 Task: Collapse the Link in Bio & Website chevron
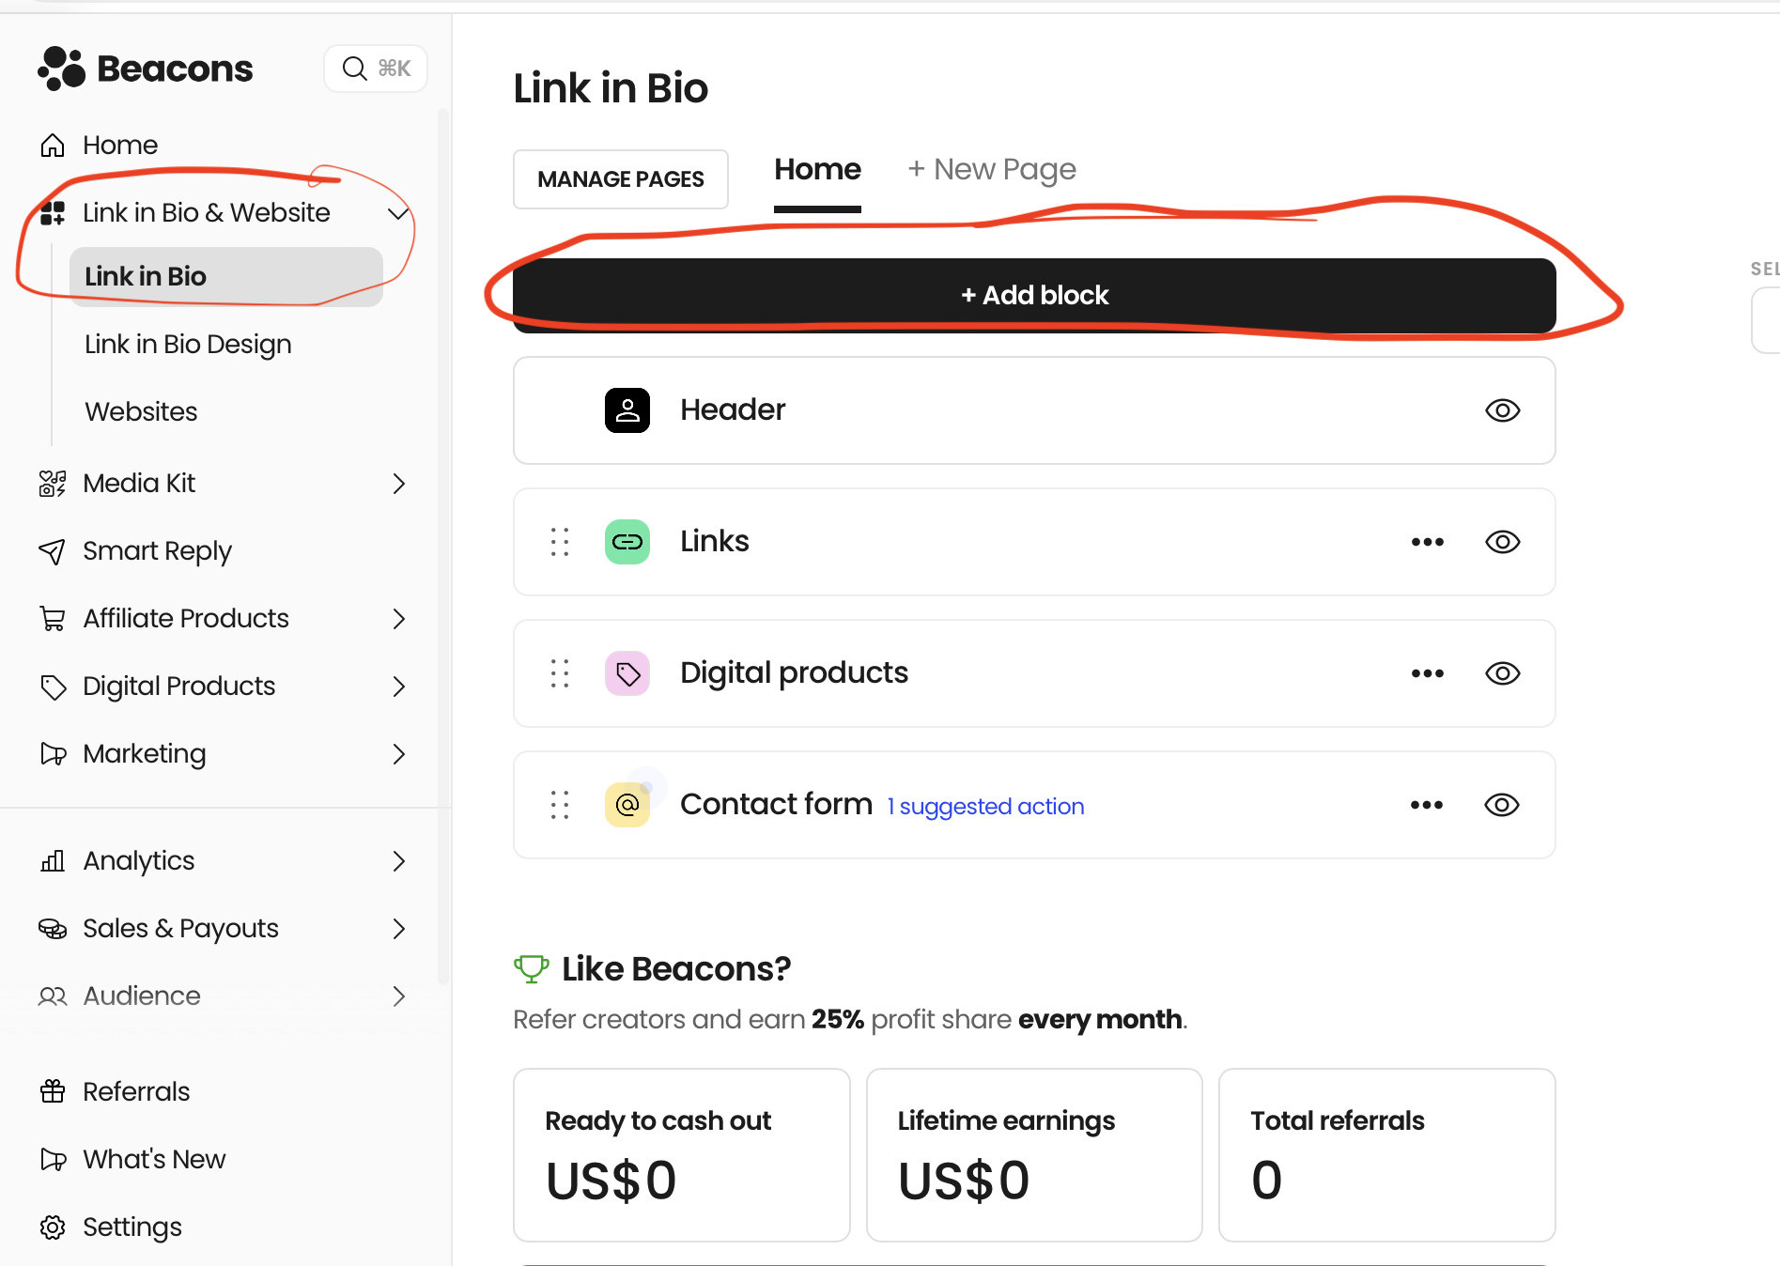[x=399, y=213]
